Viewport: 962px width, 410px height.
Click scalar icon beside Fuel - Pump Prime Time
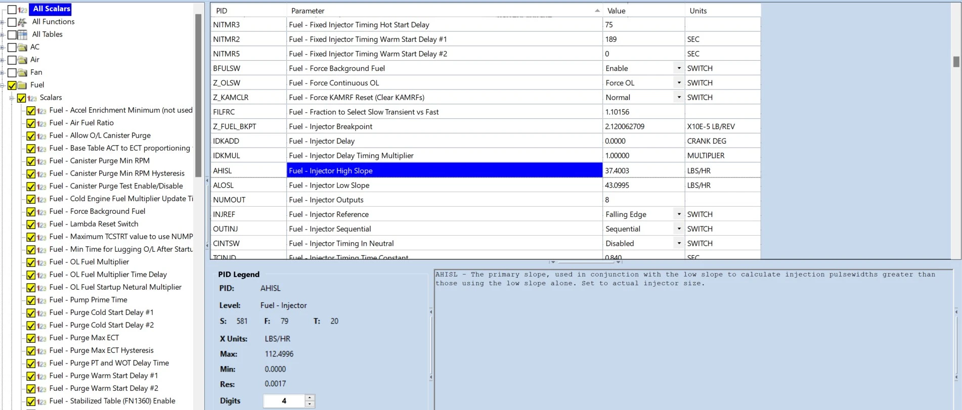click(41, 300)
